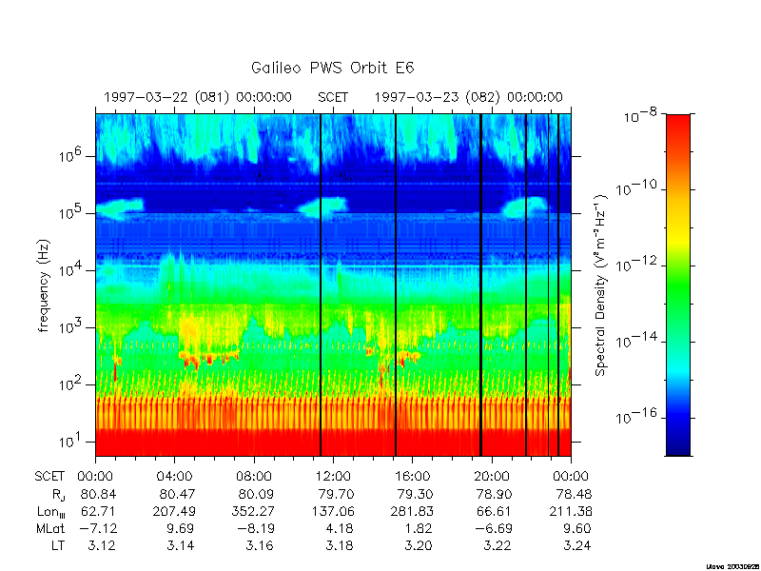Select the longitude value 66.61
Image resolution: width=761 pixels, height=571 pixels.
point(494,511)
